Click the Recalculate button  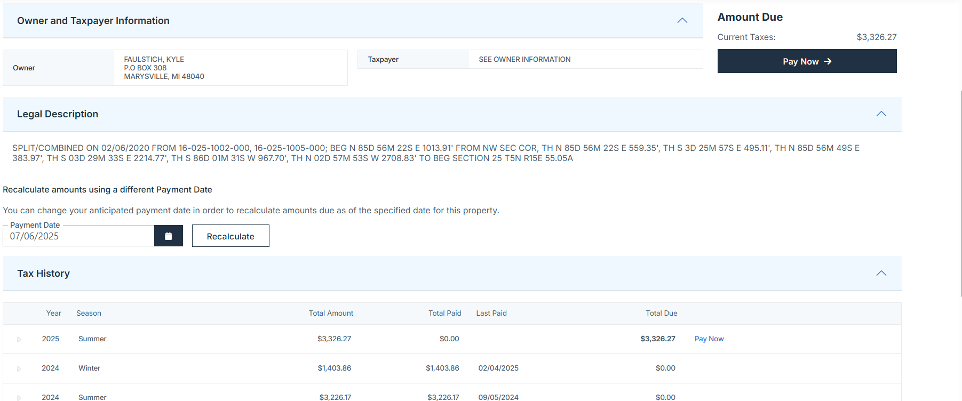230,236
